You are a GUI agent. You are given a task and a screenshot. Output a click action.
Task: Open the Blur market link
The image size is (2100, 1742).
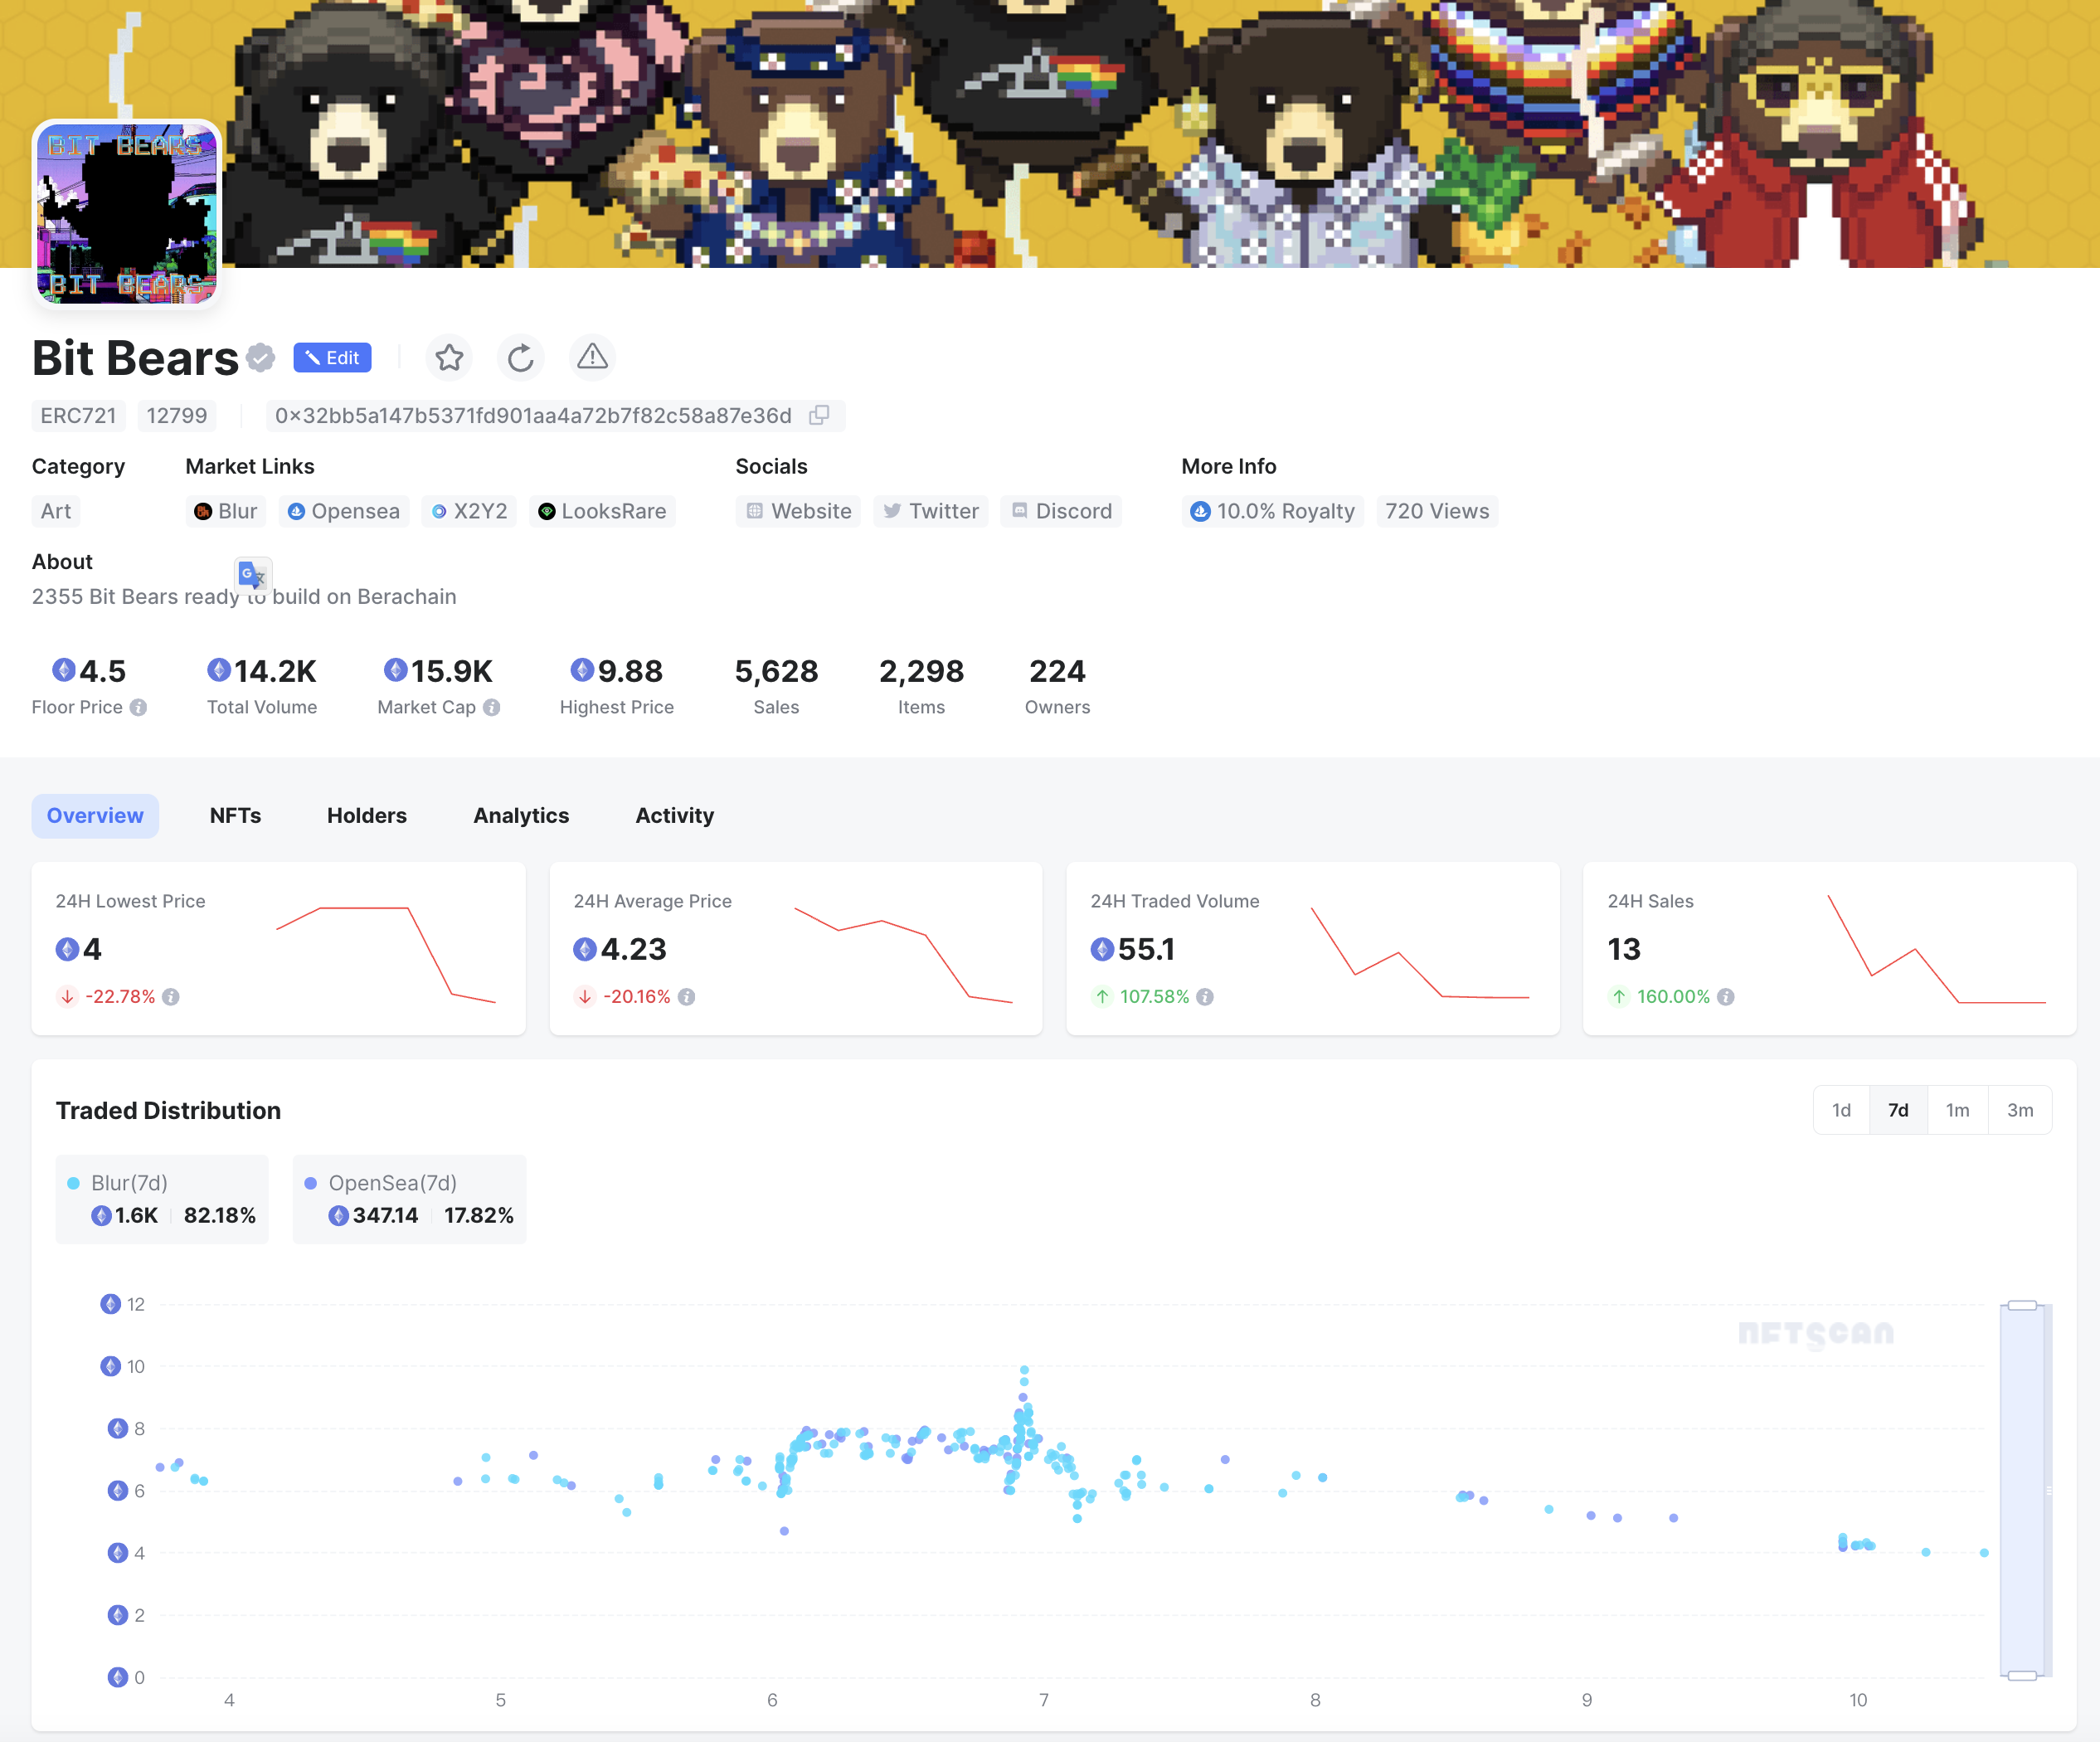point(226,511)
